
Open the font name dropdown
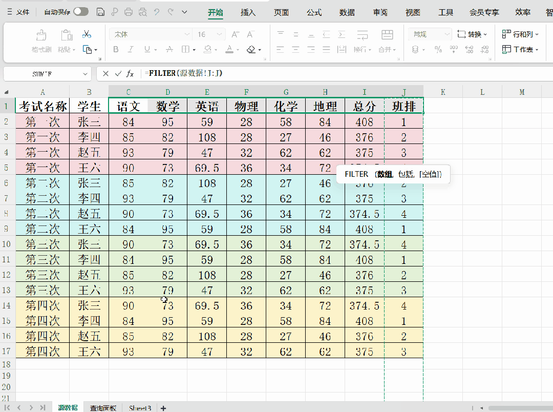pos(187,34)
